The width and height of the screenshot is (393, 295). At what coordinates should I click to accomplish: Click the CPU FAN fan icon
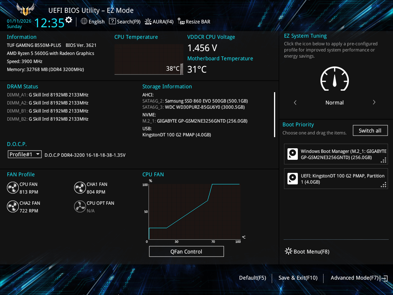click(x=13, y=188)
